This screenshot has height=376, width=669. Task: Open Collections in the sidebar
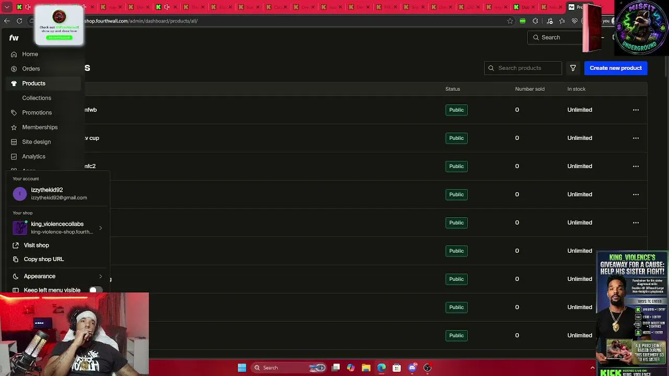point(37,98)
